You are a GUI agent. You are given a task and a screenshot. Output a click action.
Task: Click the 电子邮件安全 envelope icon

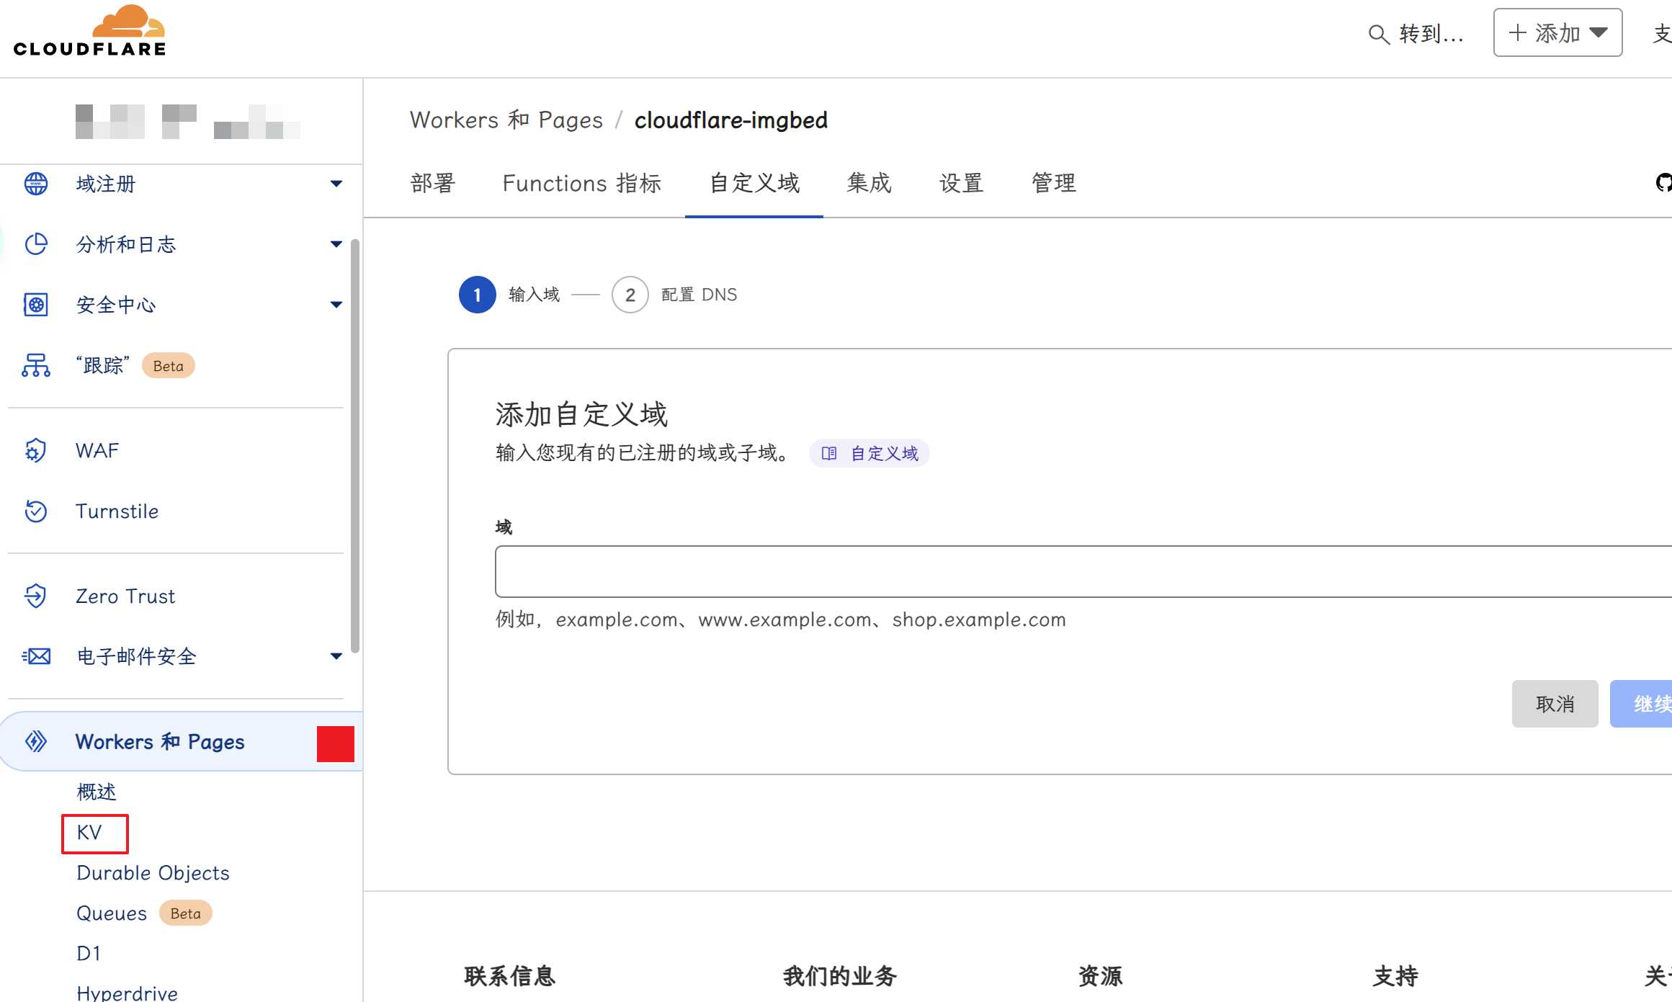point(36,656)
